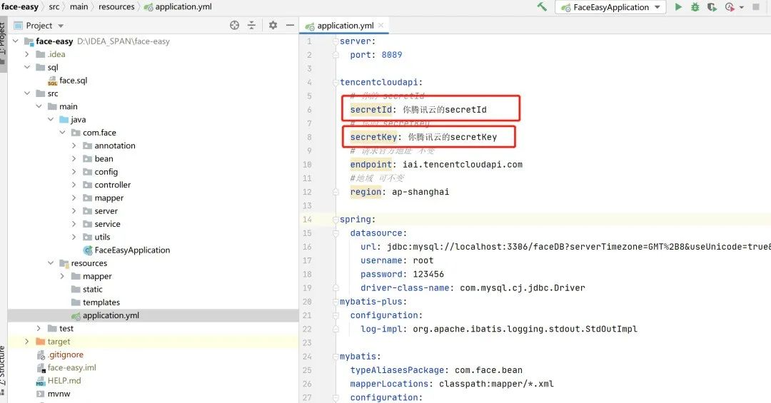Image resolution: width=771 pixels, height=403 pixels.
Task: Start debugging with the bug icon
Action: click(x=695, y=7)
